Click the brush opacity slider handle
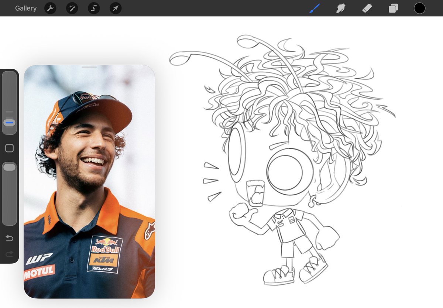 point(10,167)
